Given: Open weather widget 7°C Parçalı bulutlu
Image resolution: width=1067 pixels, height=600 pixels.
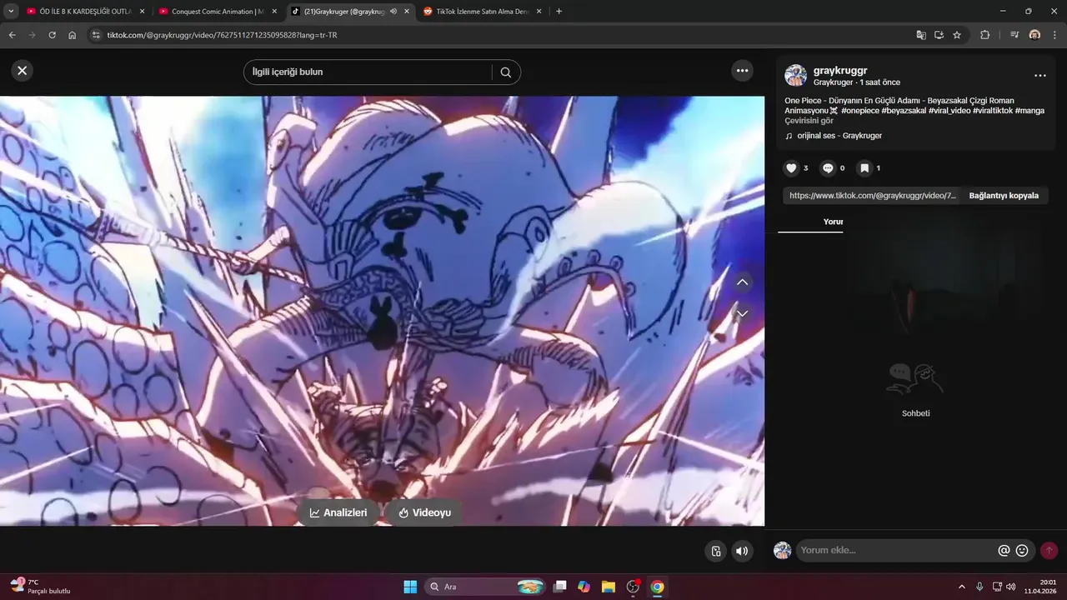Looking at the screenshot, I should click(x=40, y=587).
